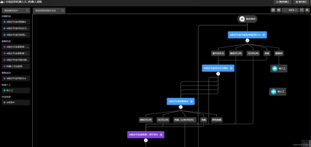Expand the chevron below 航空专业索取第一部手机 node
This screenshot has height=147, width=311.
pos(146,140)
